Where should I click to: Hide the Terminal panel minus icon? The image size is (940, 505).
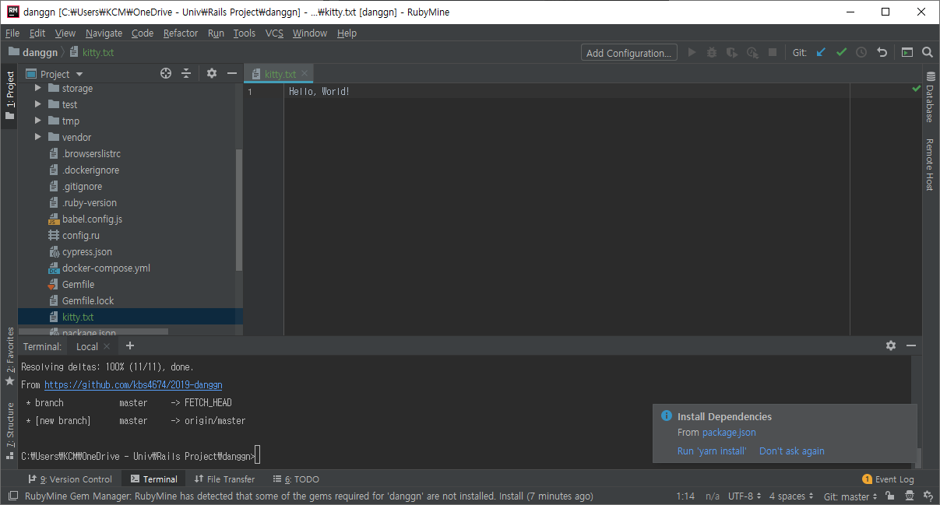coord(910,345)
